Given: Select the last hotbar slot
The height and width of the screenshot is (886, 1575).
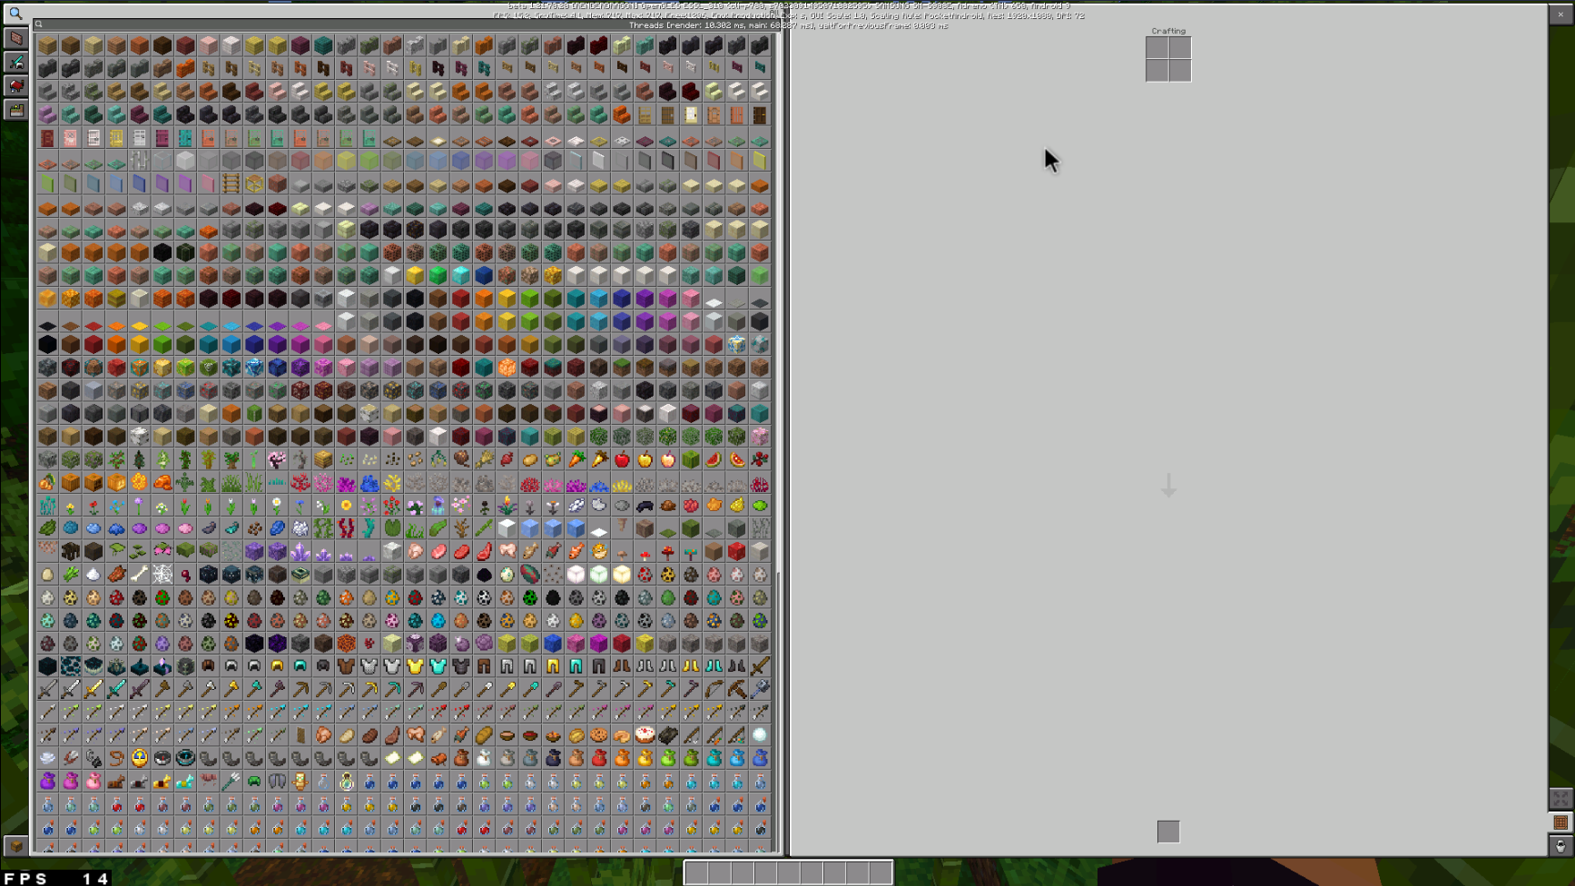Looking at the screenshot, I should [x=881, y=873].
